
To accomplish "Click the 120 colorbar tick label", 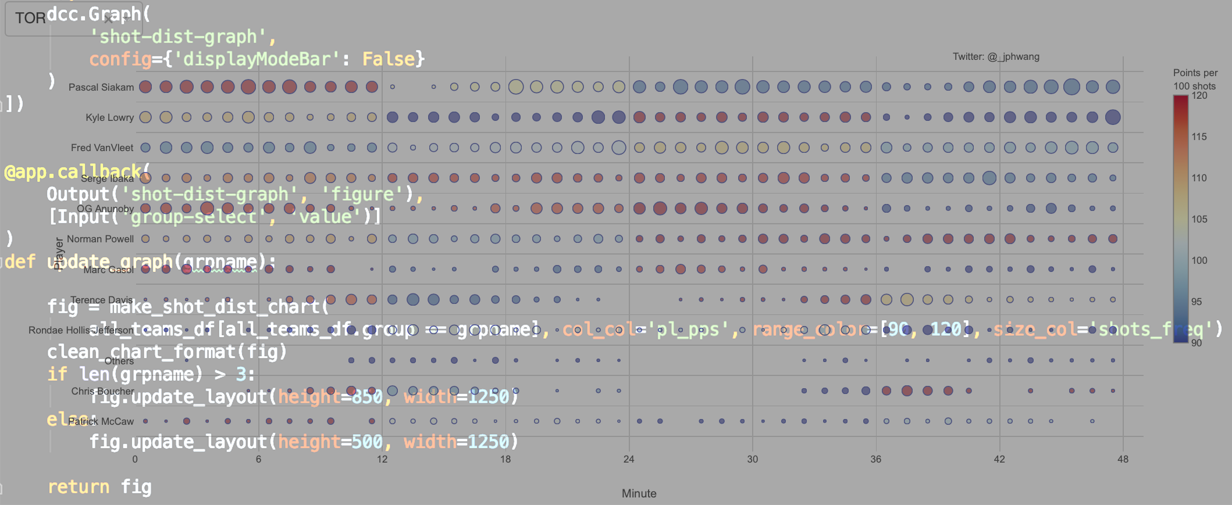I will 1199,95.
